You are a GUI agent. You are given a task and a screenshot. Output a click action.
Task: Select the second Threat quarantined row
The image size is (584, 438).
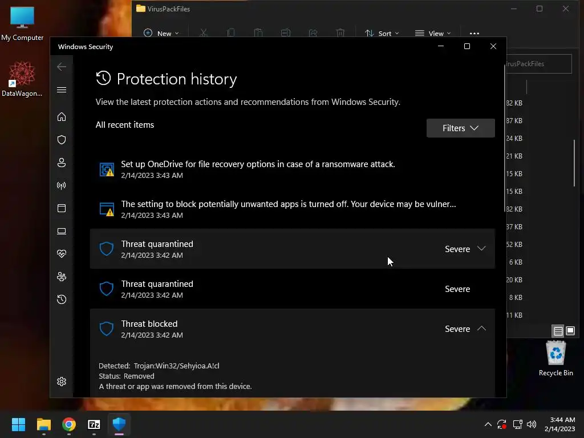[293, 289]
